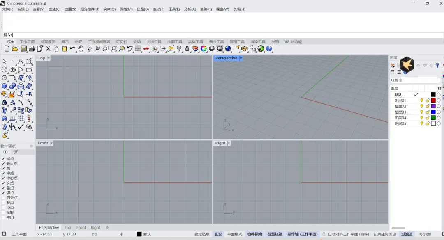The image size is (444, 240).
Task: Click the Paste clipboard icon
Action: point(64,49)
